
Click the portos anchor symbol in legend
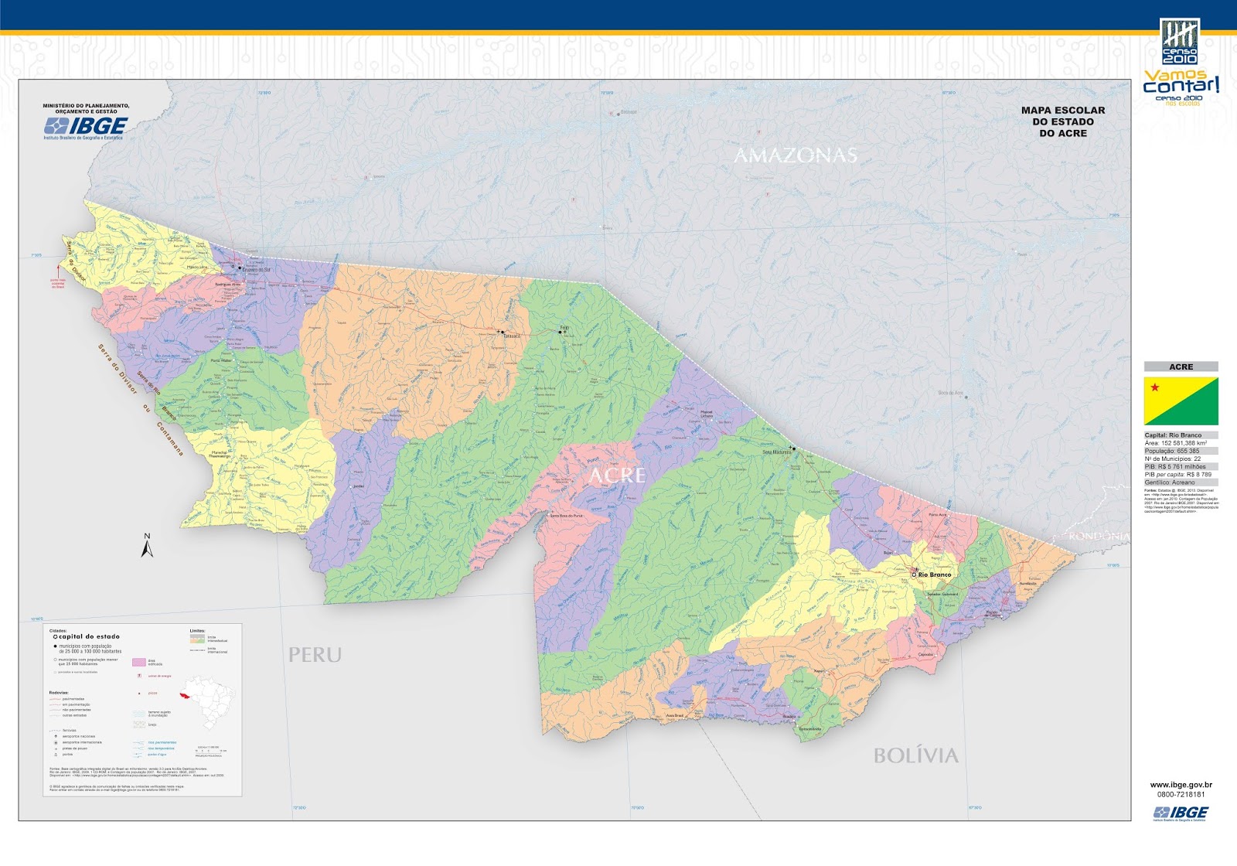coord(56,755)
